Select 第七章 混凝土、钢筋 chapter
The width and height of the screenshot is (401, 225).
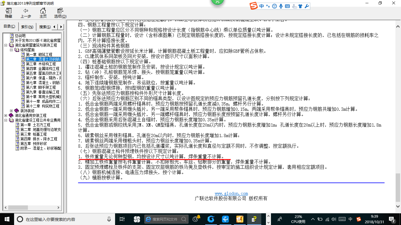tap(43, 83)
